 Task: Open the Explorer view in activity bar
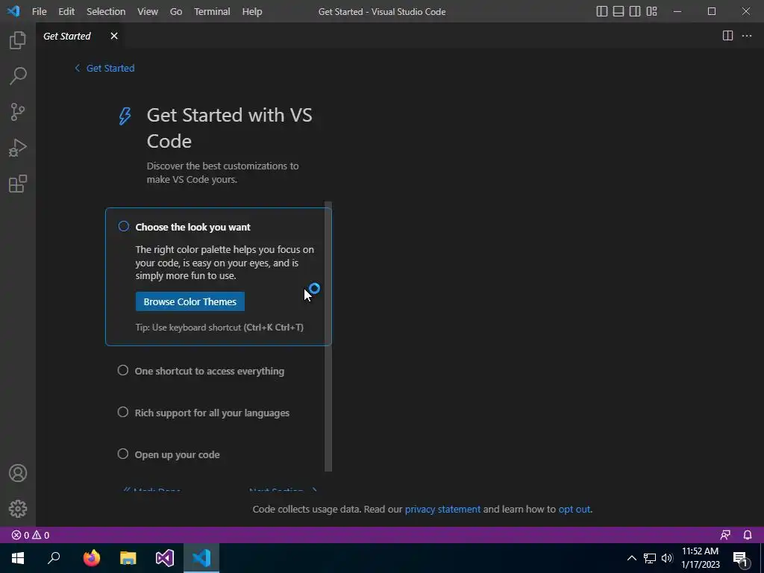pos(18,40)
